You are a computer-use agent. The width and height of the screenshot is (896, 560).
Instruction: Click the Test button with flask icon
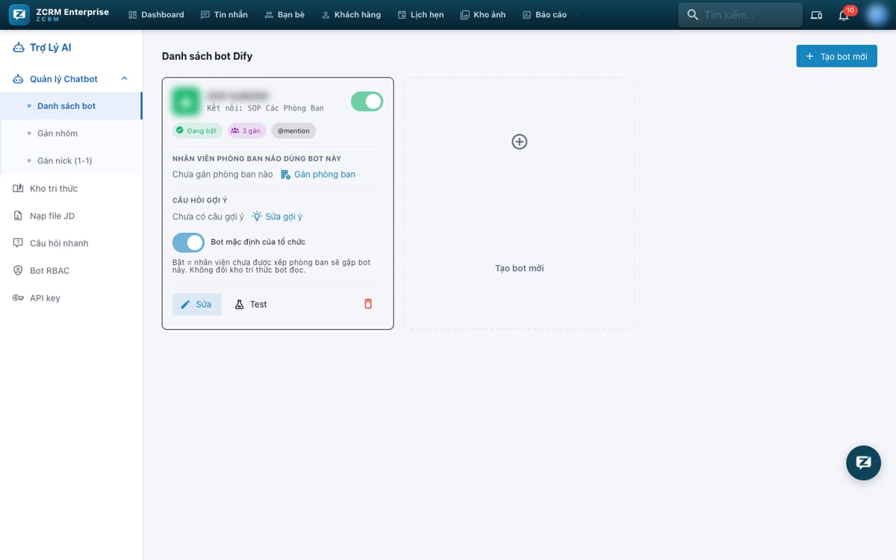click(251, 304)
